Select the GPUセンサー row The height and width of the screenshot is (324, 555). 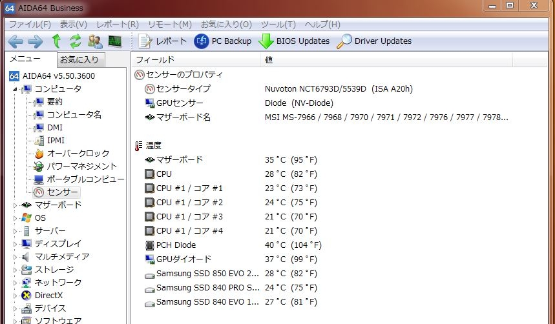tap(239, 103)
